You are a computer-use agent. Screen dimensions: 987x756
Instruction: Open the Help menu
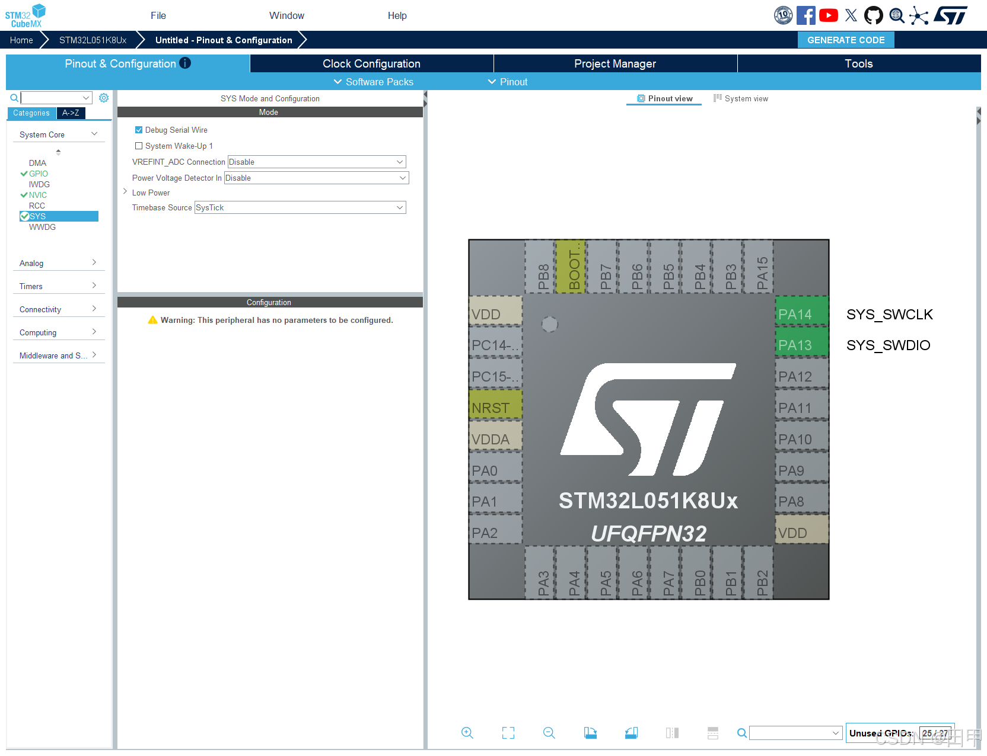coord(397,15)
